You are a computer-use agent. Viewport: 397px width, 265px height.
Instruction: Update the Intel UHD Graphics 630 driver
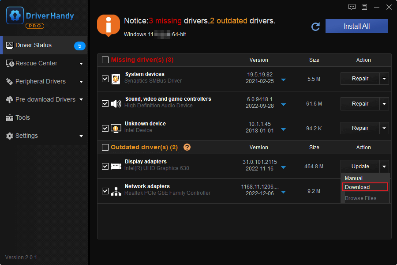coord(360,167)
